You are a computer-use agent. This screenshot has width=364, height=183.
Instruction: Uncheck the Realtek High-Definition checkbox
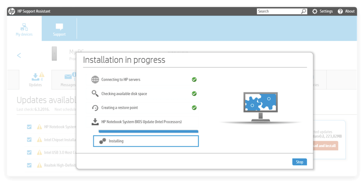coord(29,165)
